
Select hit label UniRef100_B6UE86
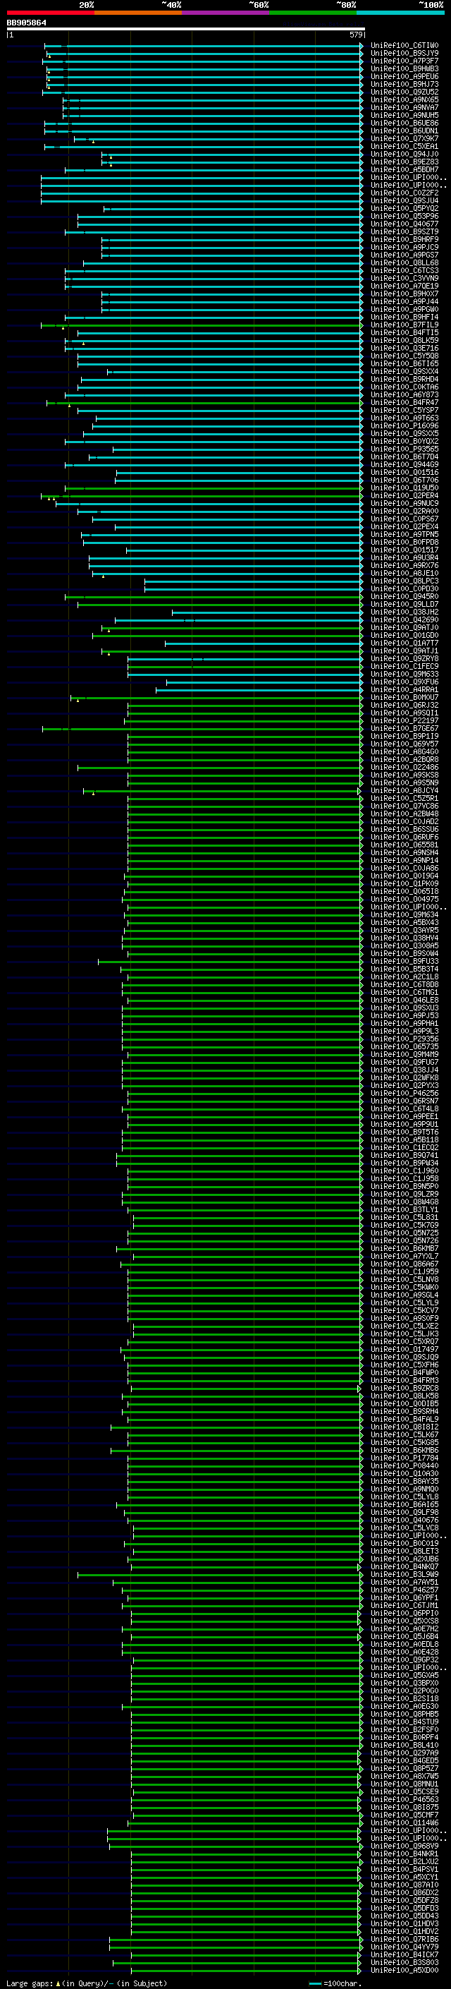coord(404,123)
